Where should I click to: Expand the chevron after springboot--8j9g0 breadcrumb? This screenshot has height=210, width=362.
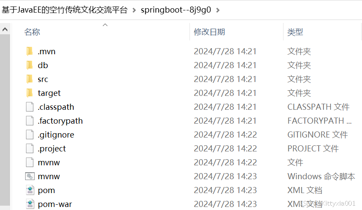coord(218,10)
